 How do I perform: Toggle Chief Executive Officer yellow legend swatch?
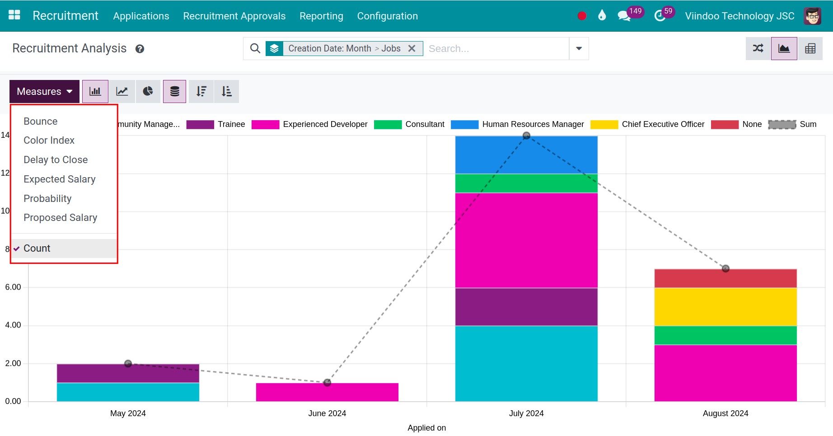pyautogui.click(x=604, y=125)
